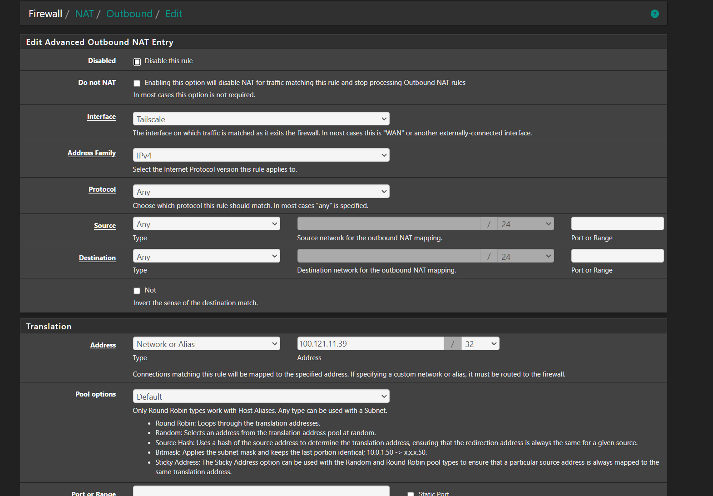
Task: Click the Edit Advanced Outbound NAT Entry heading
Action: [99, 42]
